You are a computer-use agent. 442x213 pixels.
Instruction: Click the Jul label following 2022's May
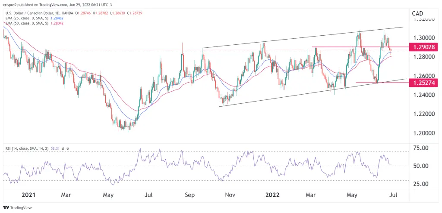coord(393,195)
